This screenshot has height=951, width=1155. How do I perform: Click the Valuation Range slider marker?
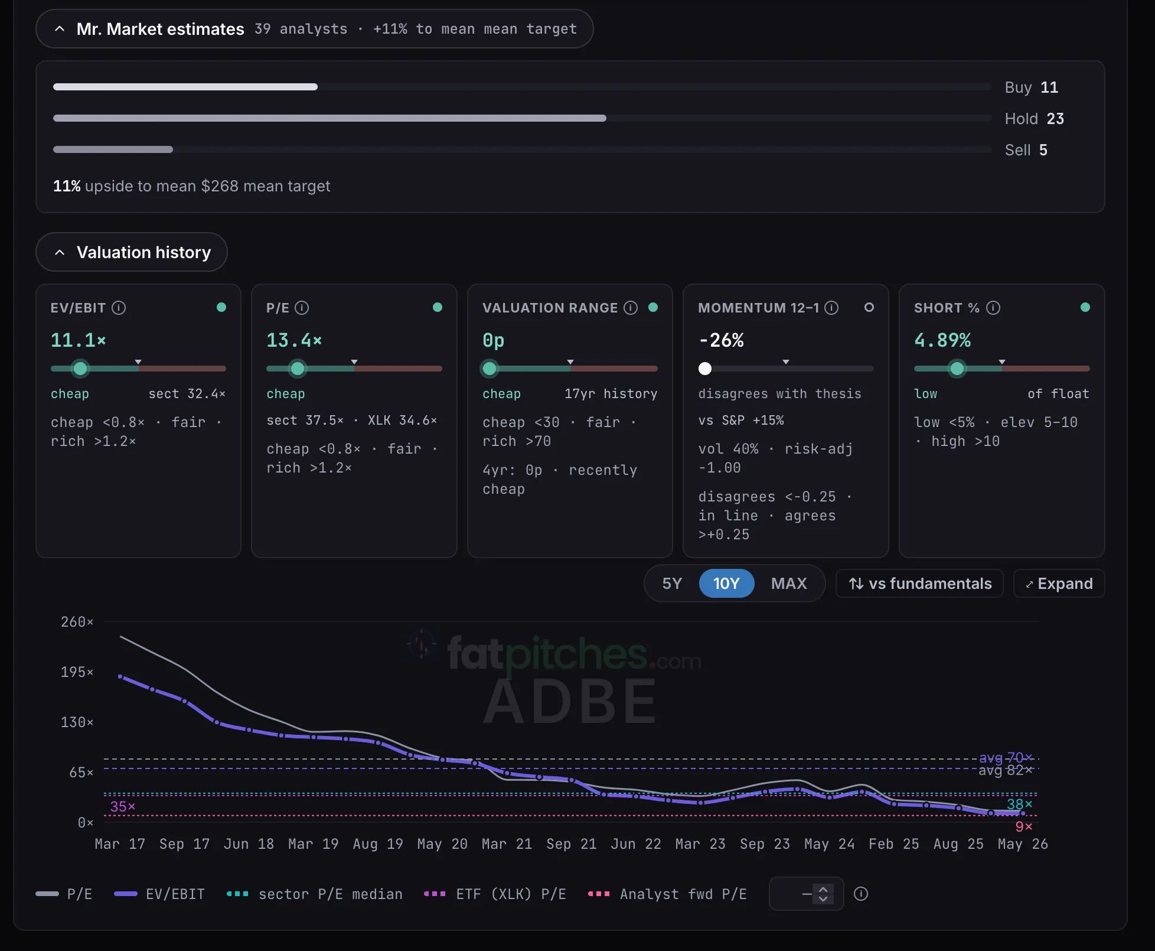[490, 369]
